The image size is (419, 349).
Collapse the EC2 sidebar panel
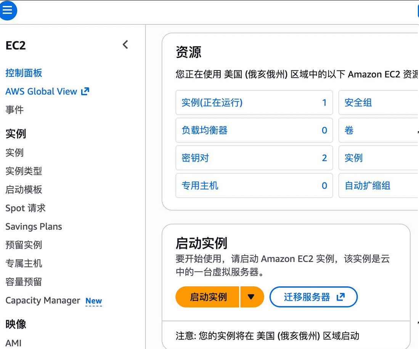click(x=125, y=45)
